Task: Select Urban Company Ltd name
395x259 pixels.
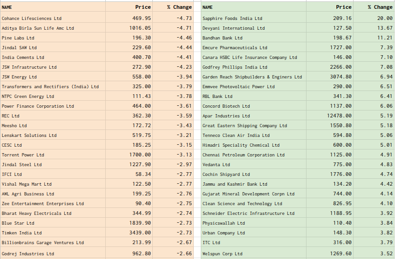Action: pos(224,233)
